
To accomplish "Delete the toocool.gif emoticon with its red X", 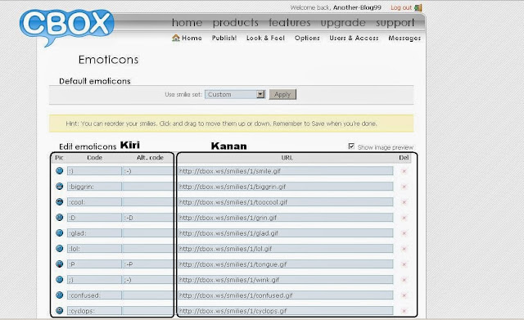I will [404, 202].
